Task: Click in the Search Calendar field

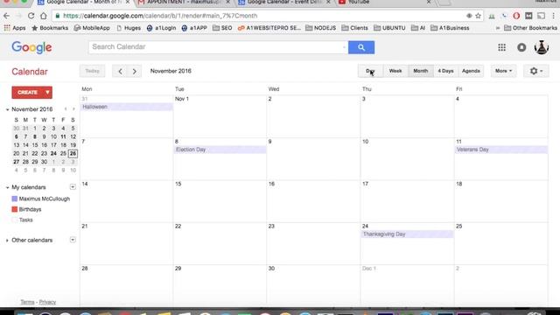Action: (218, 47)
